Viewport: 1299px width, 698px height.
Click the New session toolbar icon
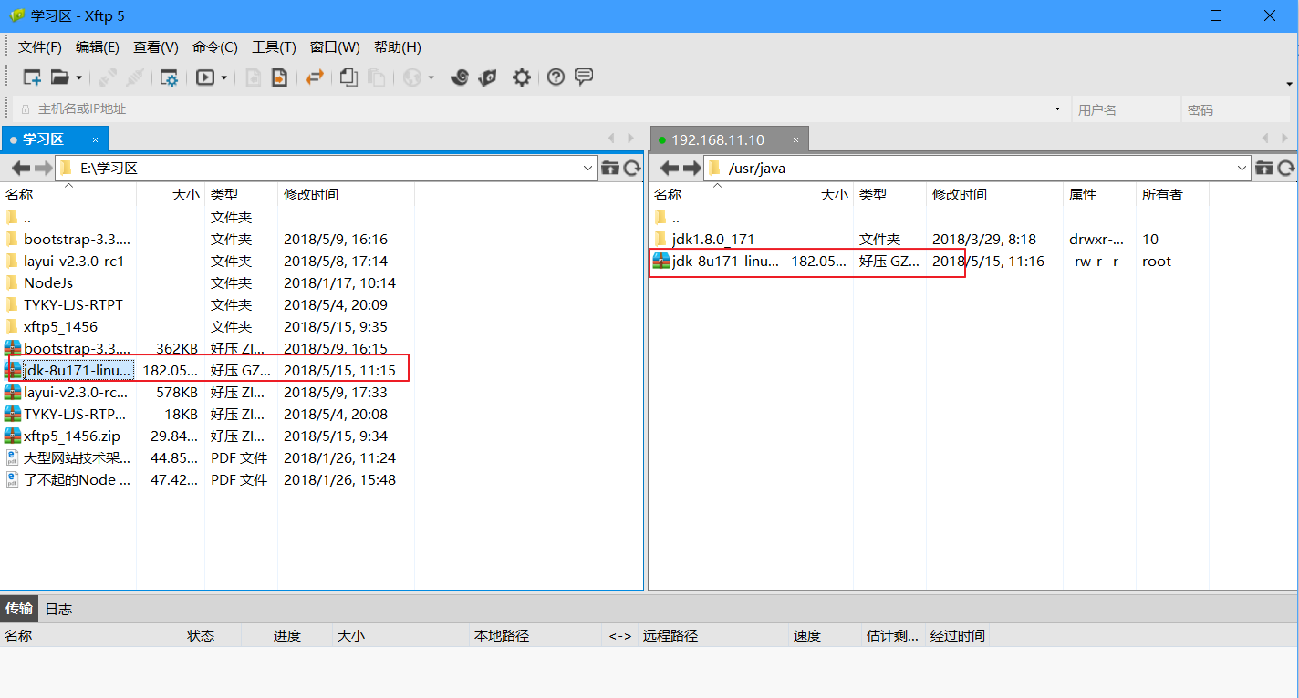click(32, 77)
